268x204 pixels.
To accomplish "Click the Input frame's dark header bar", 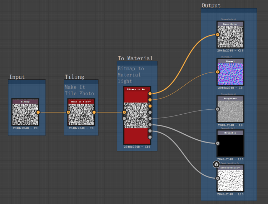I will (27, 82).
